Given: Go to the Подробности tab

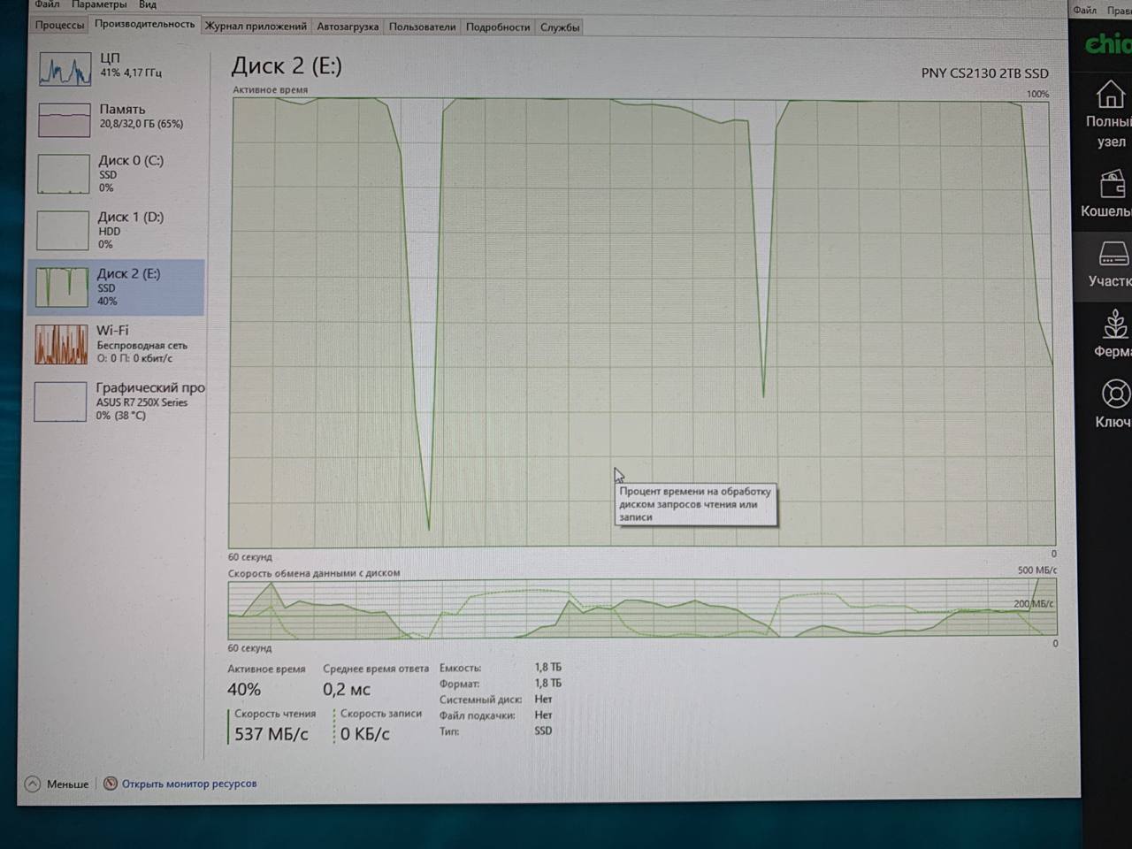Looking at the screenshot, I should pos(498,27).
